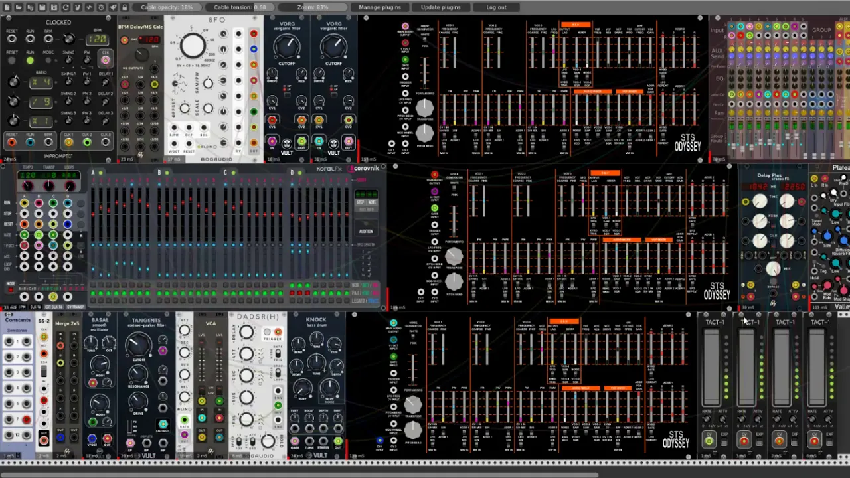850x478 pixels.
Task: Click Manage plugins menu item
Action: (x=379, y=7)
